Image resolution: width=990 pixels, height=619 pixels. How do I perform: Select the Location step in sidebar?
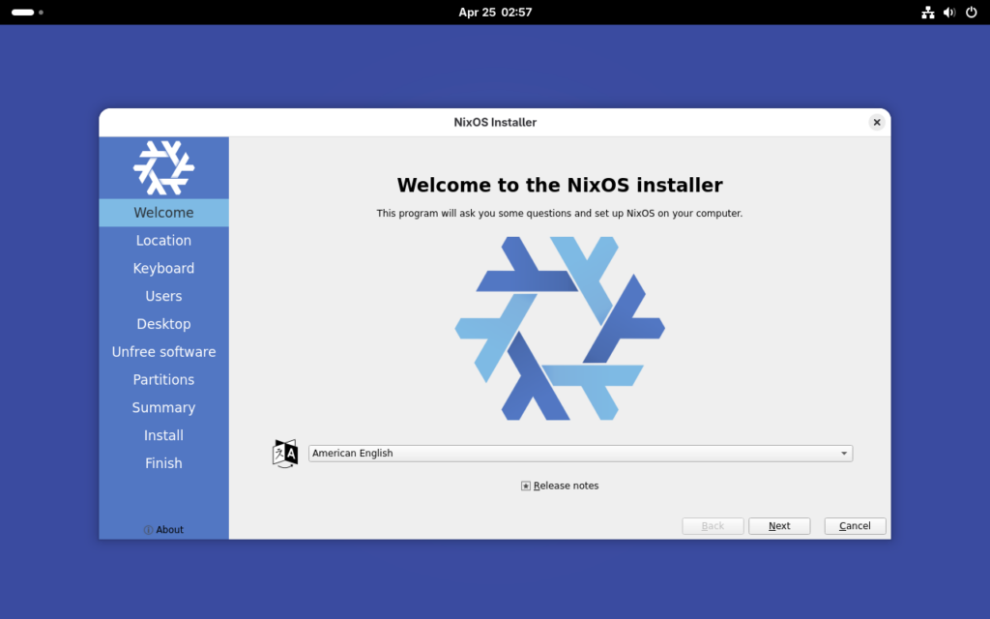[x=163, y=241]
